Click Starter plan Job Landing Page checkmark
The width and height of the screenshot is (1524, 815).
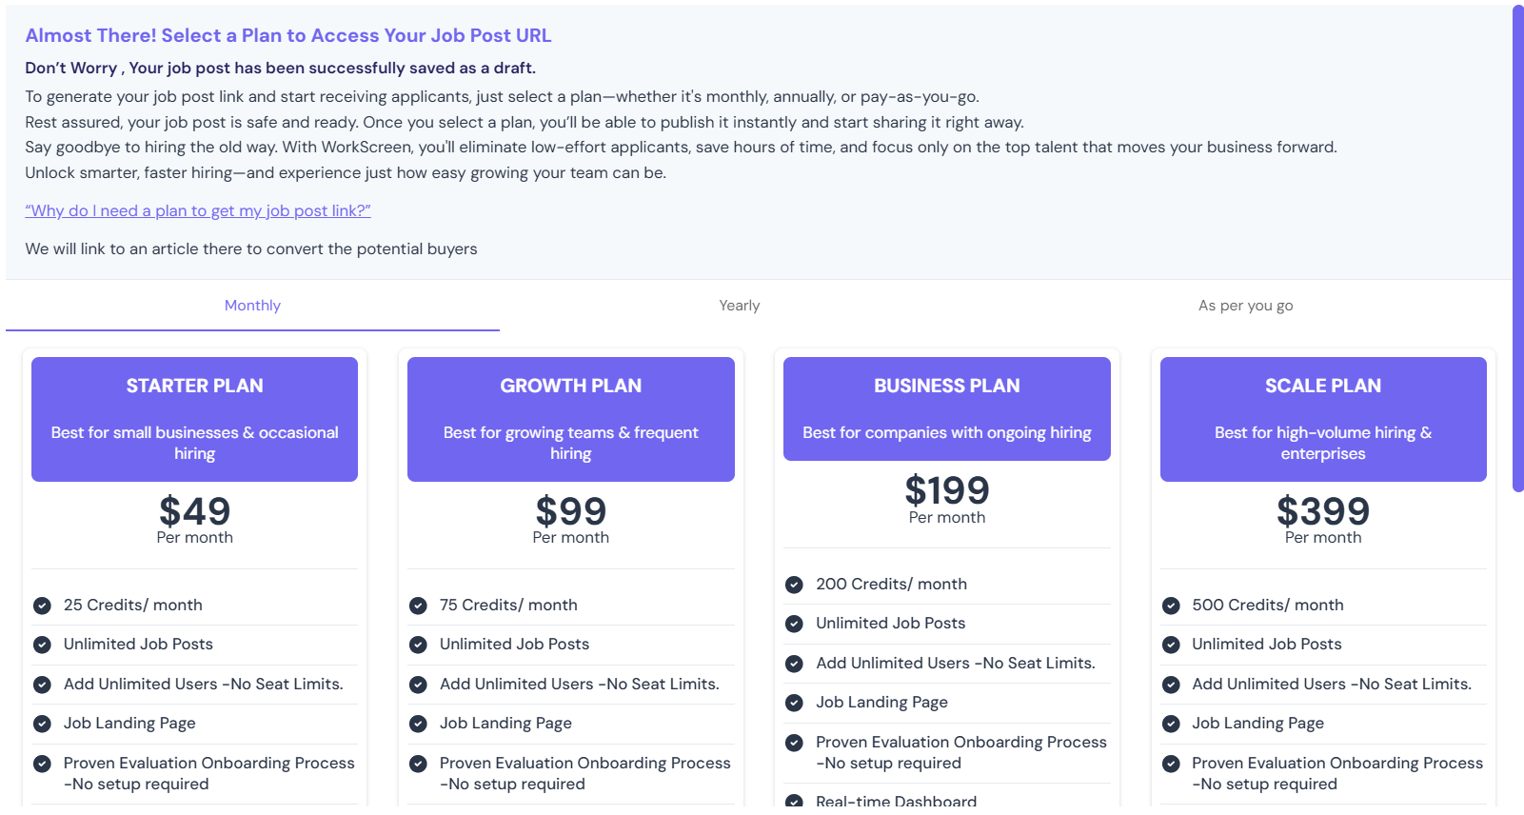[42, 724]
